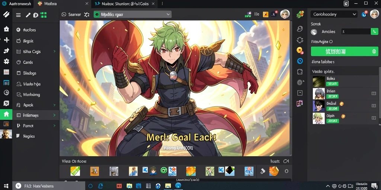Toggle the circular switch on the green button
This screenshot has width=381, height=190.
(374, 51)
